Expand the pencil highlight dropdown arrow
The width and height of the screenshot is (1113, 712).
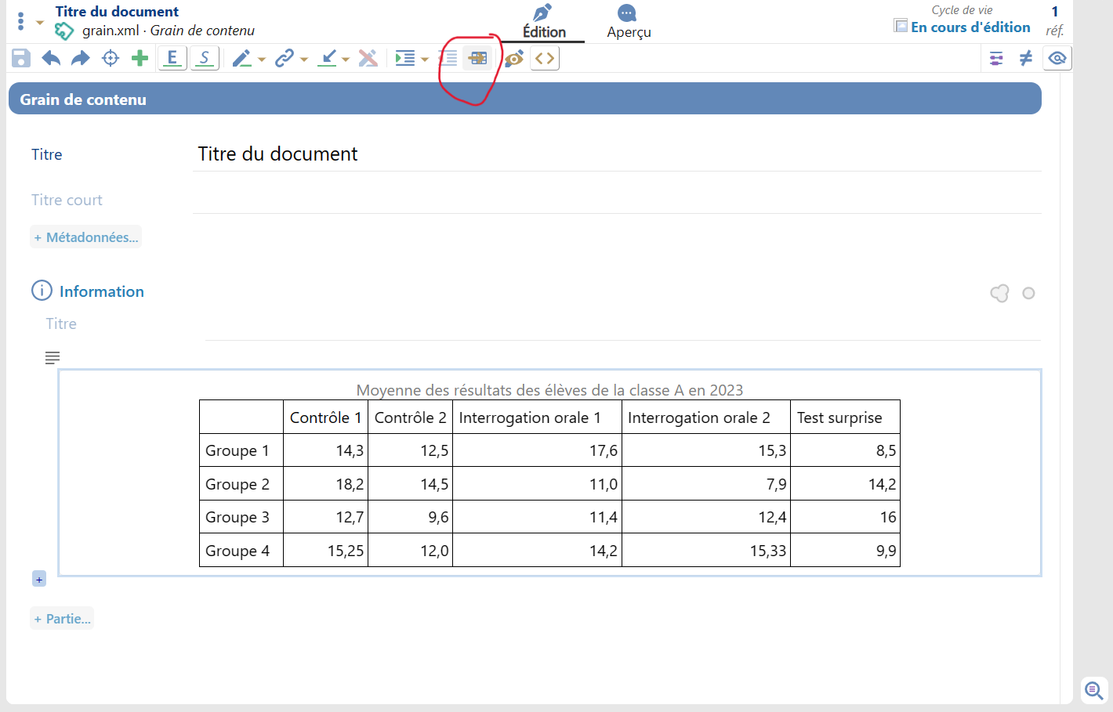(262, 60)
